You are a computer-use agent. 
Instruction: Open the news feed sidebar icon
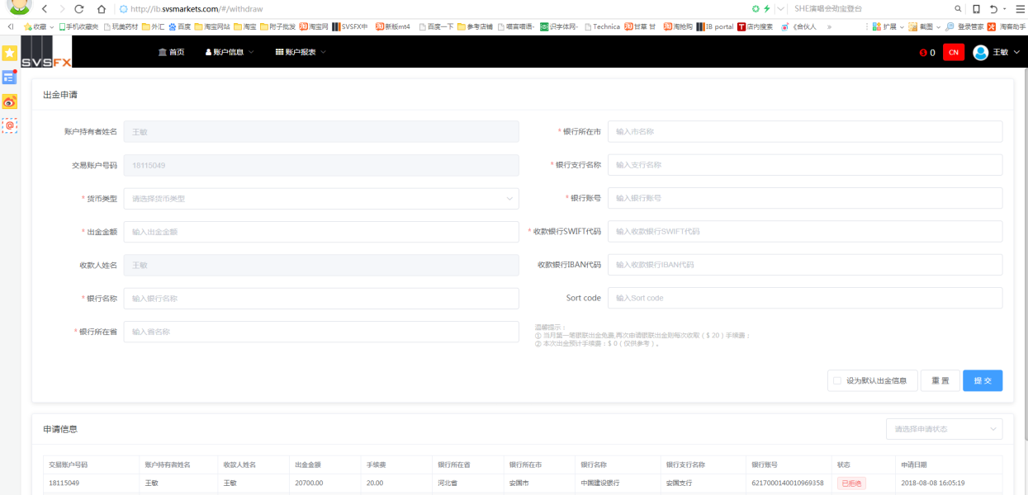coord(9,78)
